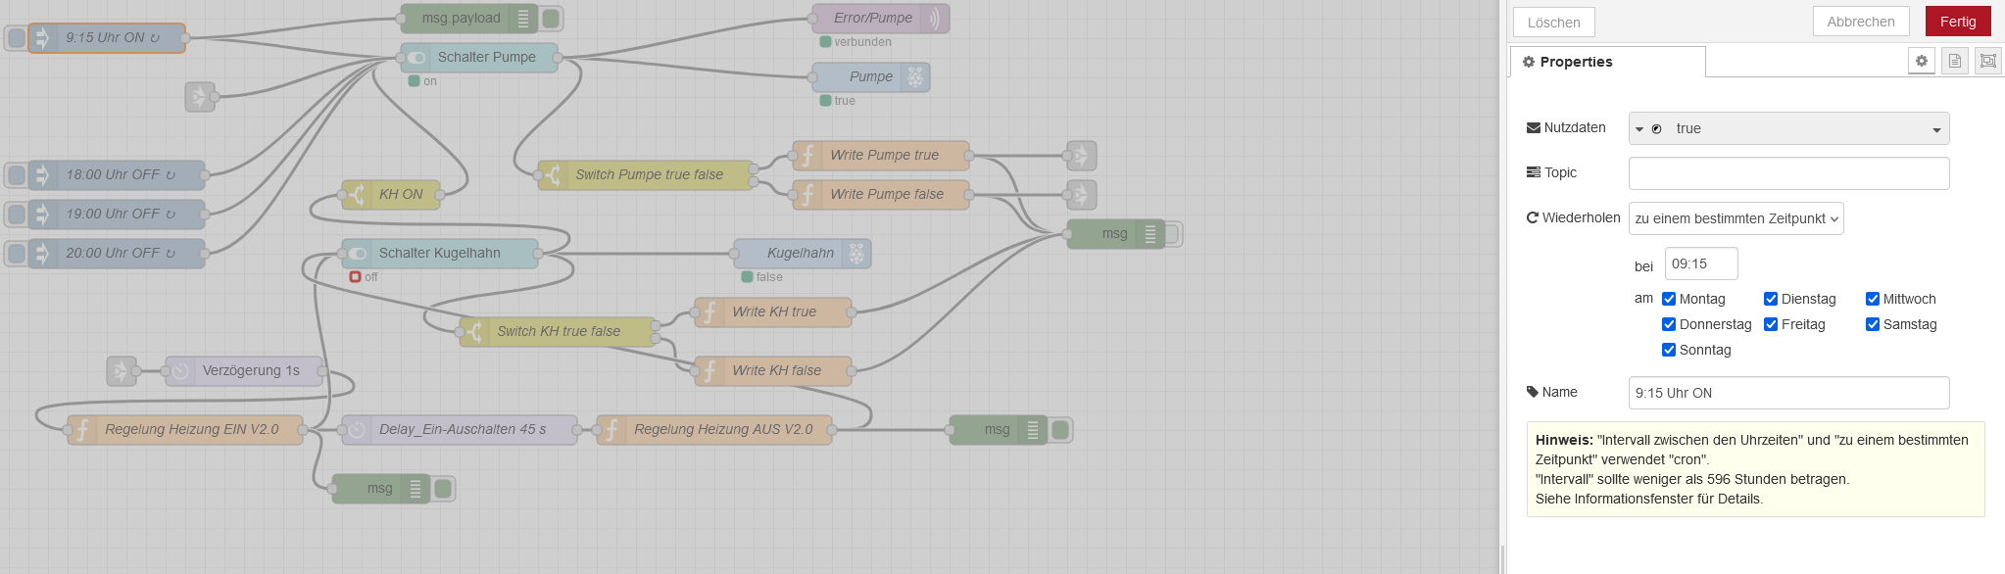Select the link out node after Write Pumpe true
Screen dimensions: 2005x574
(x=1082, y=156)
